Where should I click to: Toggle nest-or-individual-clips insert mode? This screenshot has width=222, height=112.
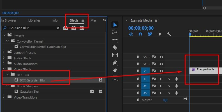point(131,34)
